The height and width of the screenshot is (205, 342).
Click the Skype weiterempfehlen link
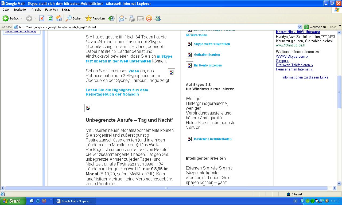(212, 44)
